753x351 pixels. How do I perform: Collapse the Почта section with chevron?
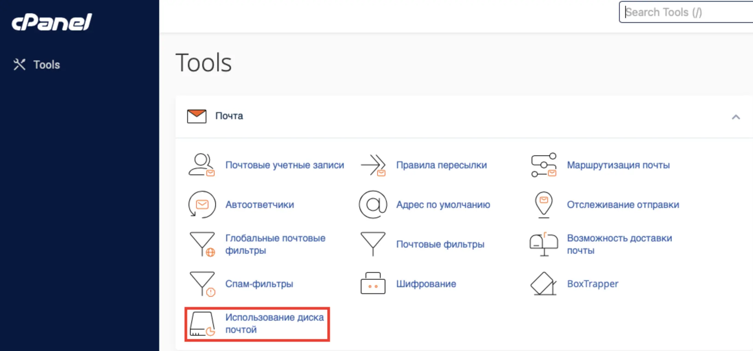[x=736, y=117]
